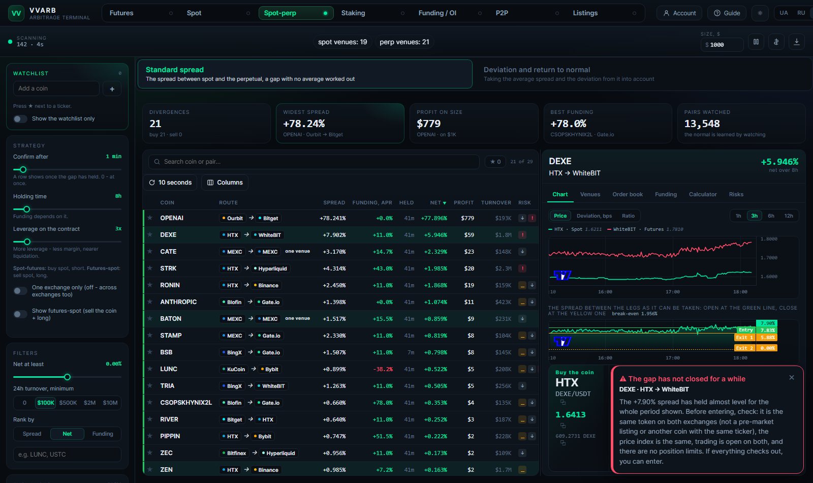Click the VVARB logo icon
The image size is (813, 483).
(x=16, y=13)
